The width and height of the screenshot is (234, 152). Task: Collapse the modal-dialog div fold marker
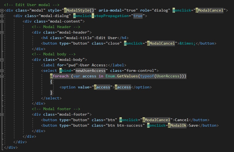click(2, 16)
